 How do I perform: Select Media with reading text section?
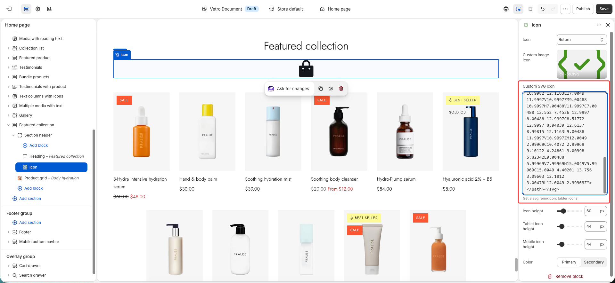41,39
